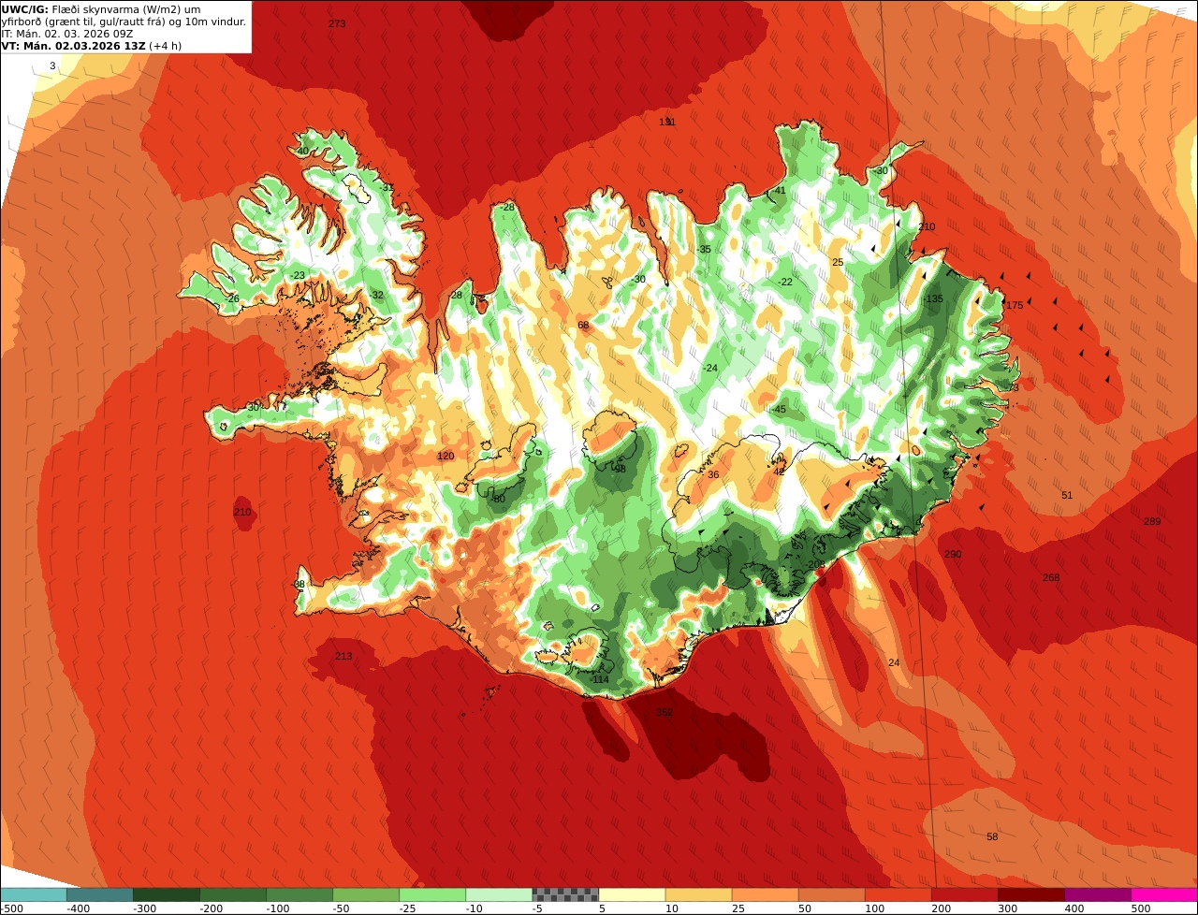
Task: Click the value 268 on the map
Action: point(1051,578)
